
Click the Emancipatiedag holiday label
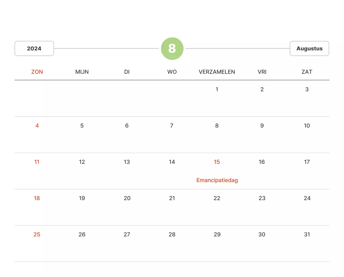tap(217, 180)
